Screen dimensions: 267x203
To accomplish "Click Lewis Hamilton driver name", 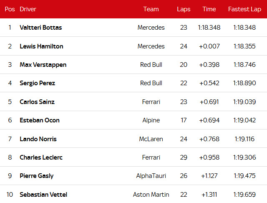I will pos(41,46).
